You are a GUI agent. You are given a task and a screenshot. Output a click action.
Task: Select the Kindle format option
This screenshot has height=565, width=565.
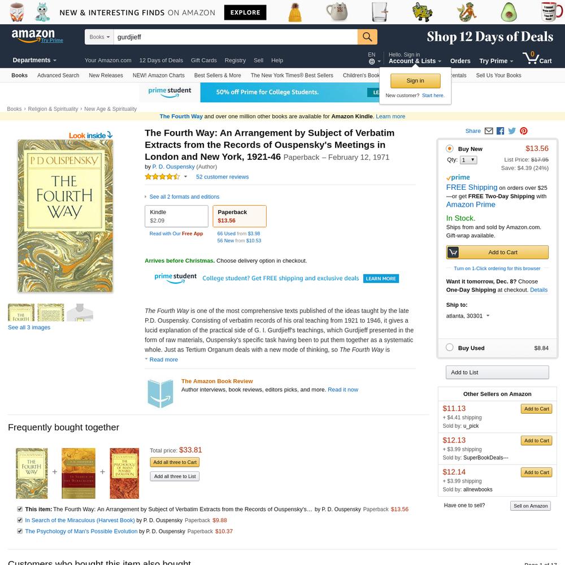click(x=176, y=216)
